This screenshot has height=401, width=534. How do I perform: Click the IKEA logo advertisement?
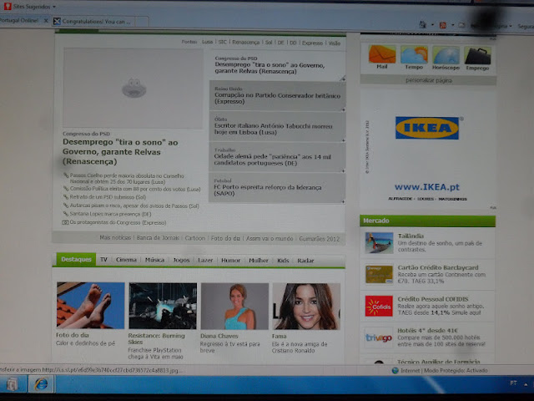click(427, 128)
